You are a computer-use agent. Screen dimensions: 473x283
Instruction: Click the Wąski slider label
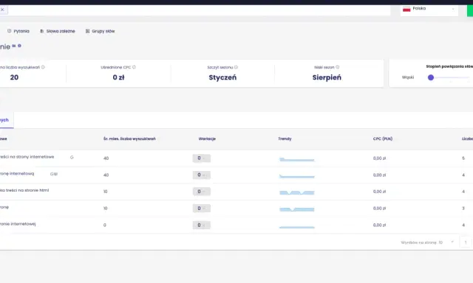[x=408, y=77]
